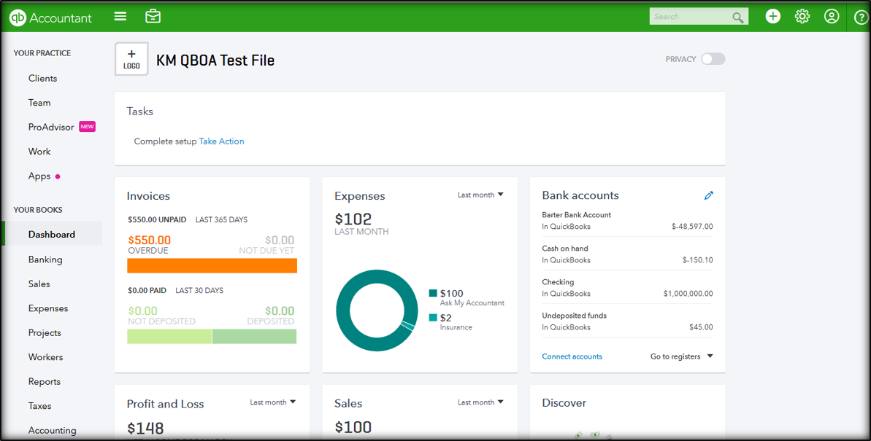Click the $148 profit and loss figure
Screen dimensions: 871x441
[145, 428]
